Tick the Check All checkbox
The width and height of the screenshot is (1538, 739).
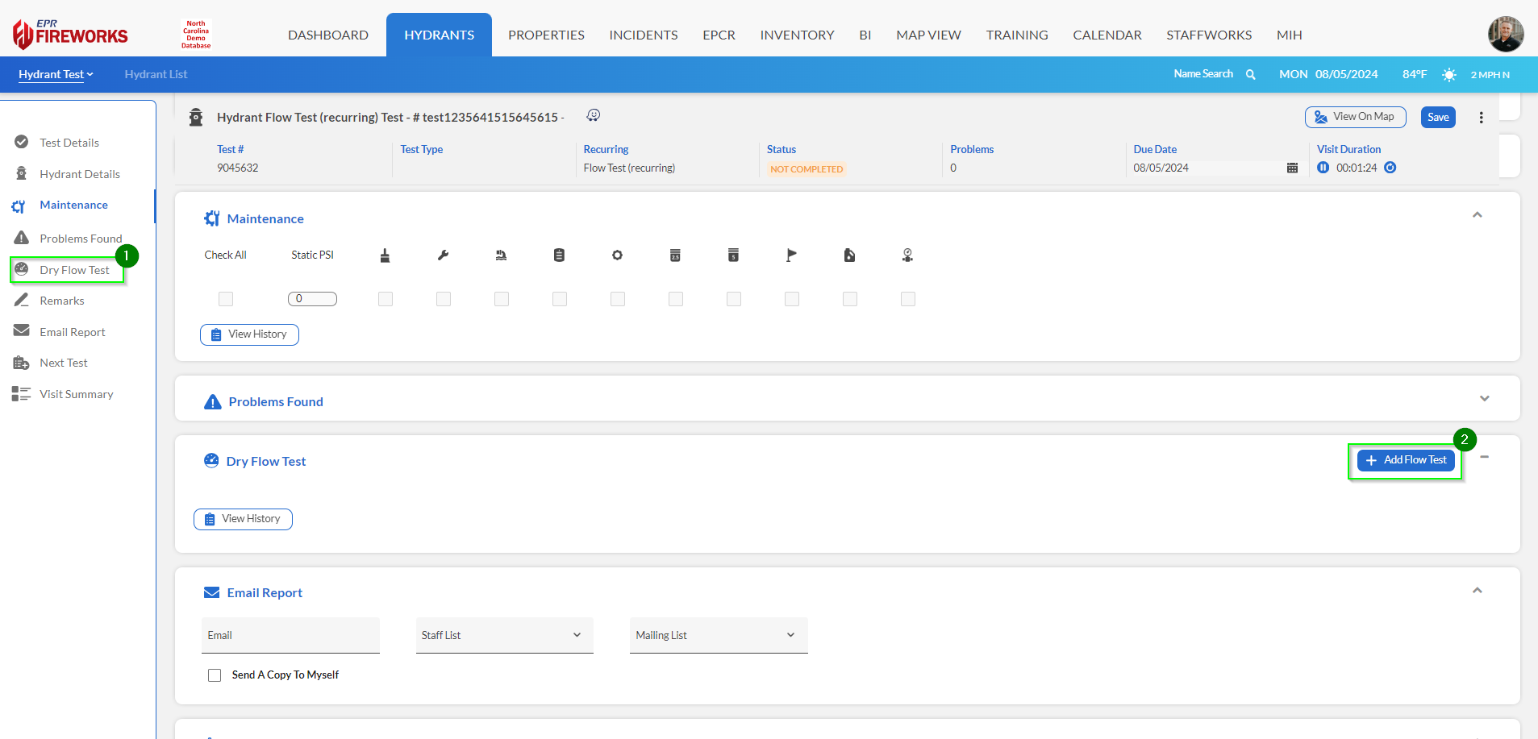click(226, 299)
